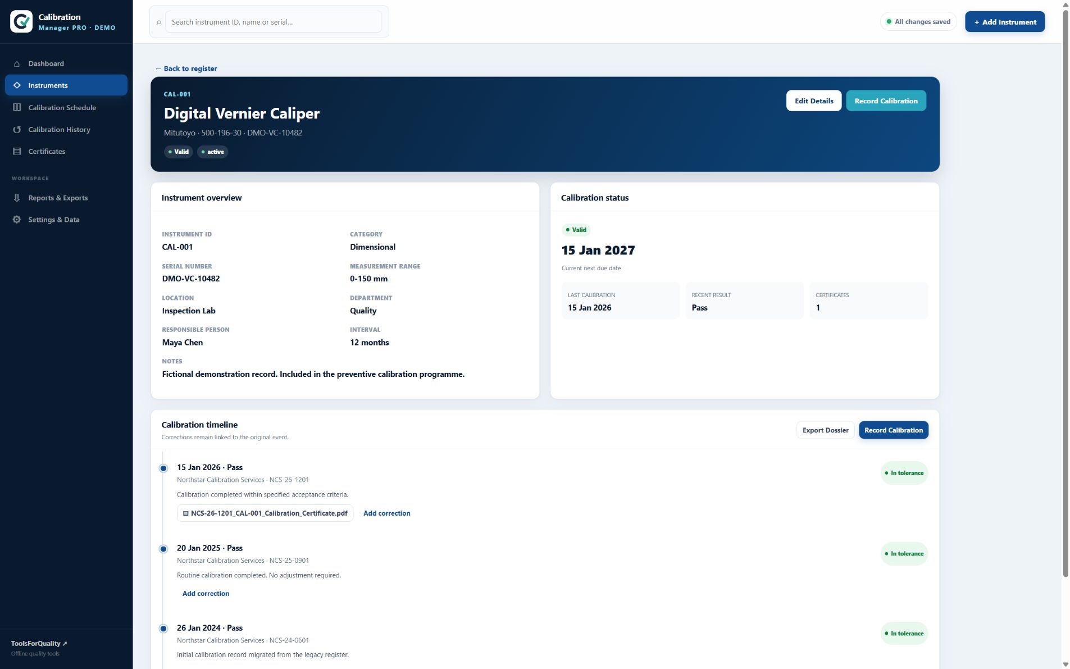Screen dimensions: 1070x669
Task: Go back to register link
Action: pos(186,69)
